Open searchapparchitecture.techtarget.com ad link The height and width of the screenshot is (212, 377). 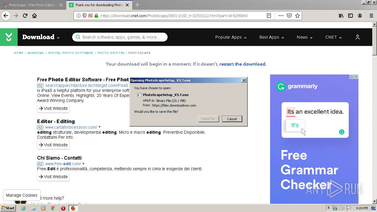(87, 85)
